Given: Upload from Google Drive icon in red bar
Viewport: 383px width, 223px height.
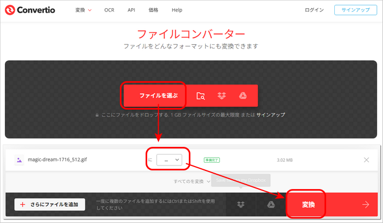Looking at the screenshot, I should coord(242,95).
